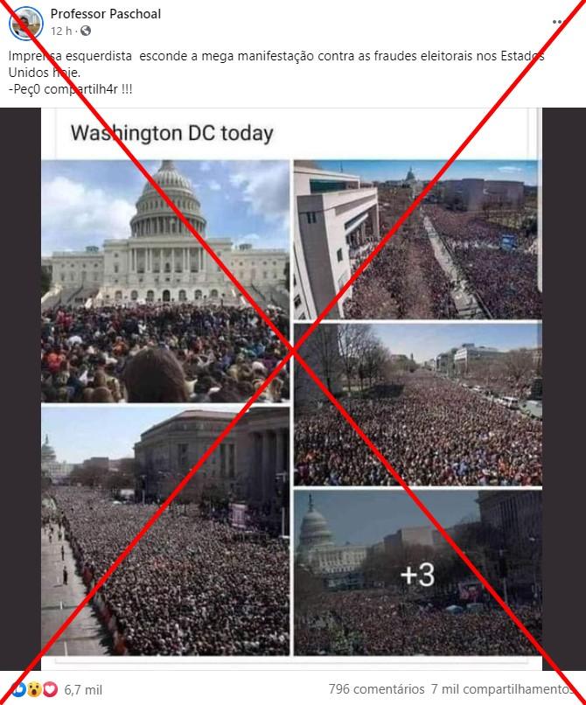This screenshot has height=705, width=586.
Task: Open the Capitol building crowd photo
Action: (x=165, y=281)
